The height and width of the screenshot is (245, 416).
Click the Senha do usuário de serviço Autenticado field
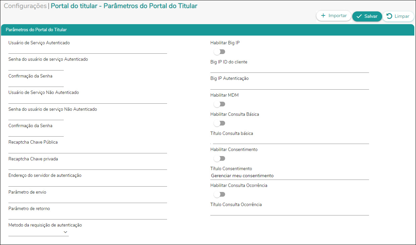click(36, 66)
